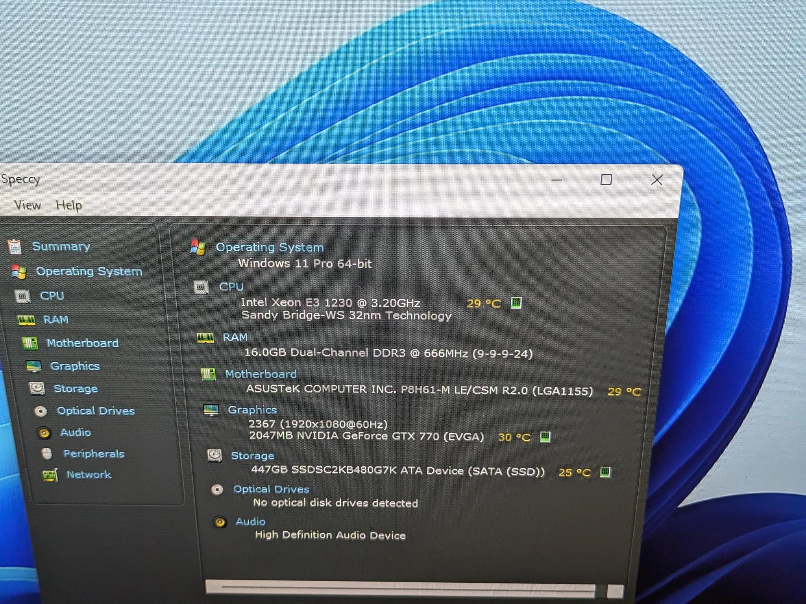Select the CPU chip icon in sidebar
The height and width of the screenshot is (604, 806).
point(22,296)
